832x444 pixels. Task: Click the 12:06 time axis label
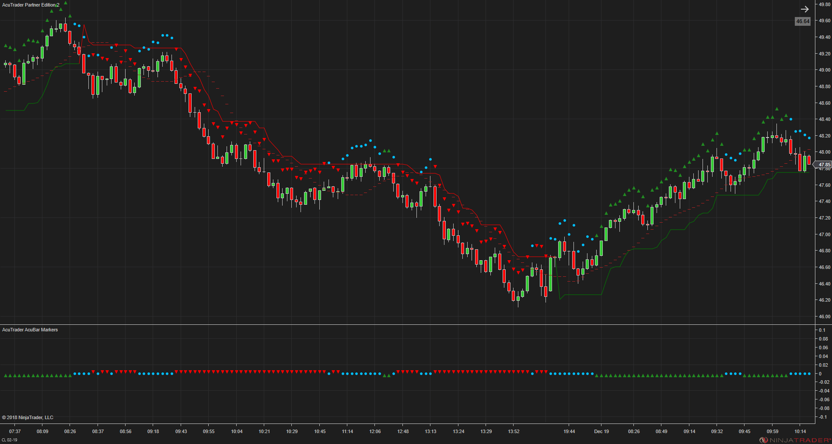375,431
